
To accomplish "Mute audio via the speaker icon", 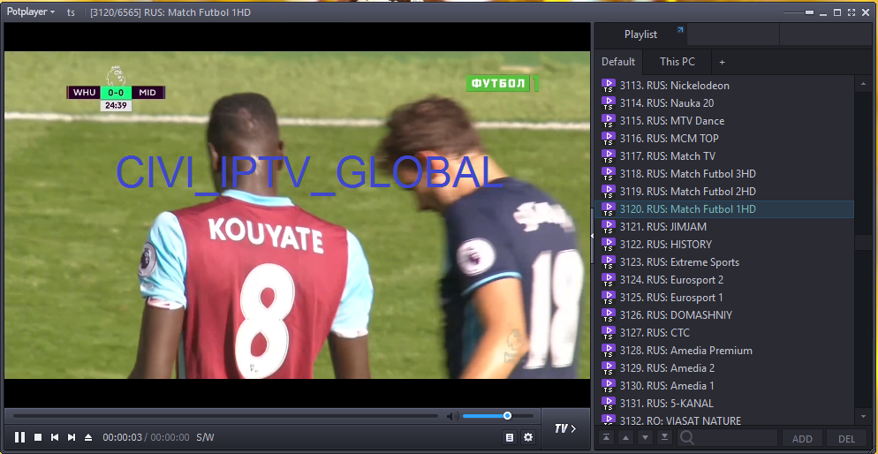I will pos(451,416).
